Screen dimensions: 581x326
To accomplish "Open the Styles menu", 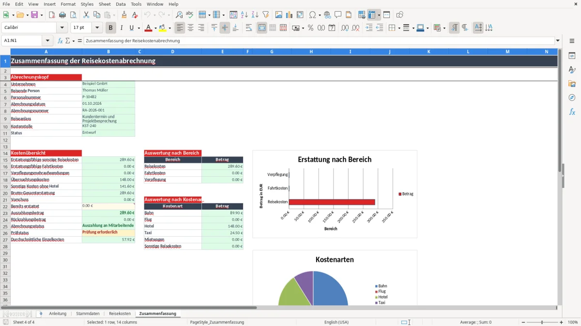I will click(x=87, y=4).
